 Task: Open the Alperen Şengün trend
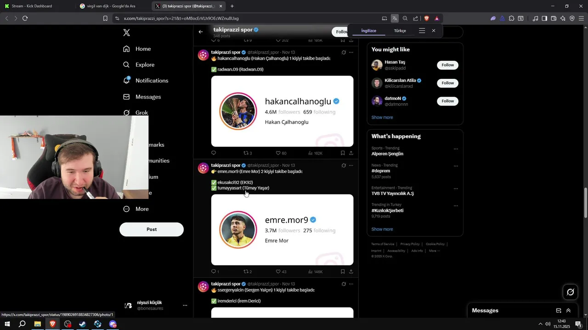tap(387, 154)
